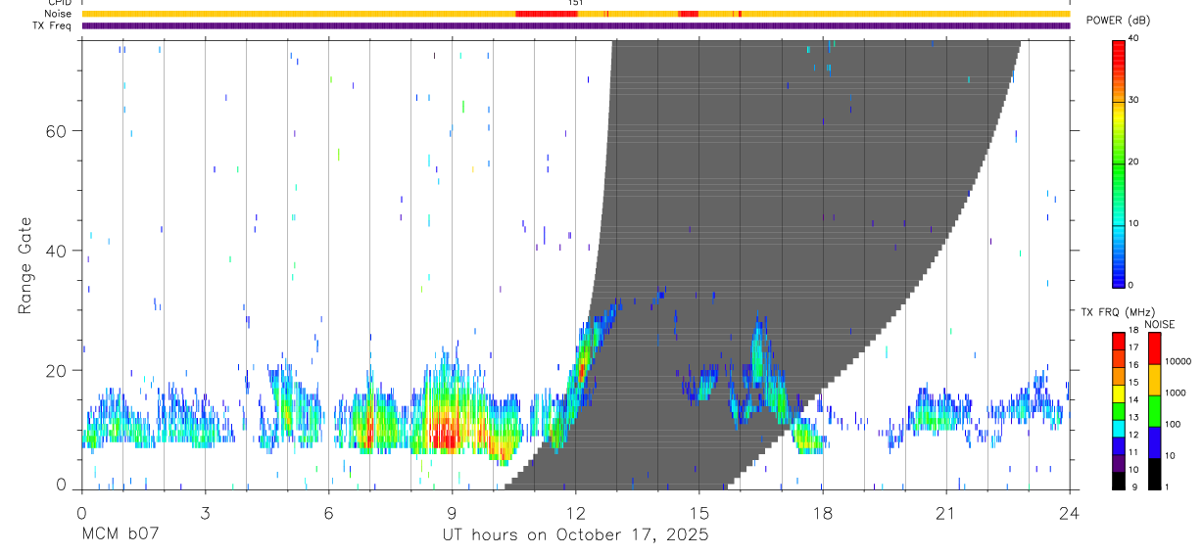Screen dimensions: 1203x555
Task: Click the '16' label on the TX FRQ scale
Action: tap(1133, 365)
